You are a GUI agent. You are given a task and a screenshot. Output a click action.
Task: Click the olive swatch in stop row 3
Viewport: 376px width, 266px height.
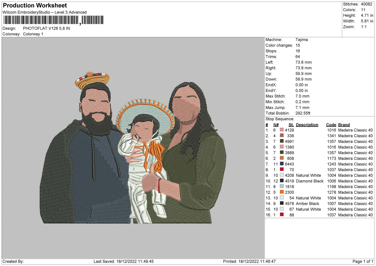coord(282,141)
